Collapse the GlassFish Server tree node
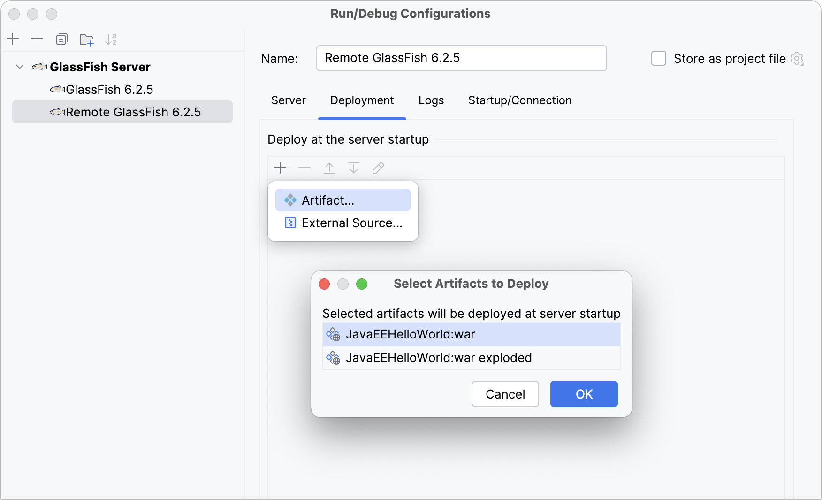 pyautogui.click(x=20, y=67)
